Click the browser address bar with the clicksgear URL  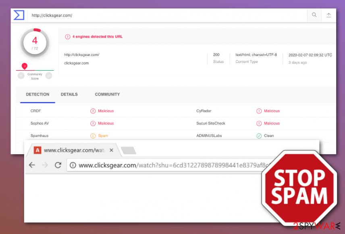[169, 165]
